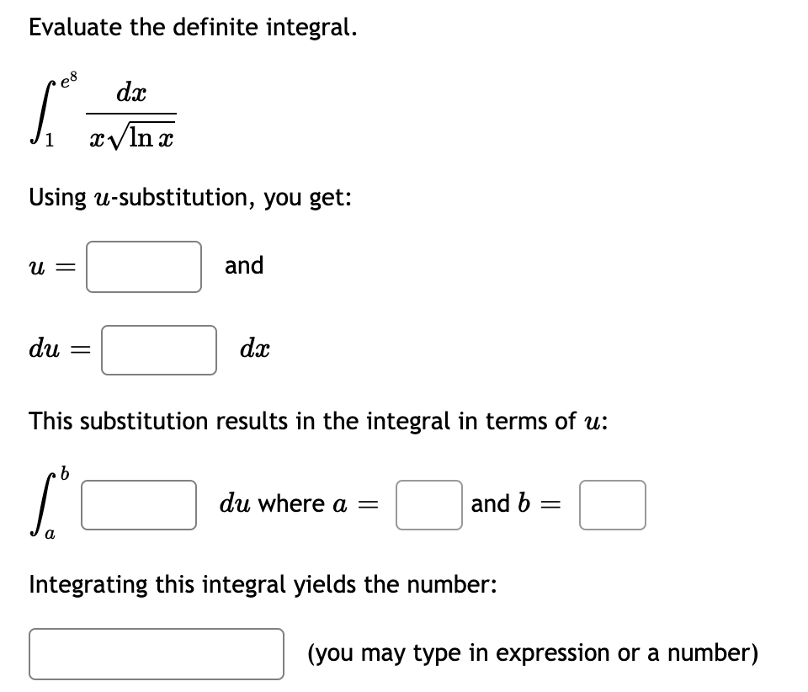Click the hint text about typing an expression
The height and width of the screenshot is (692, 808).
tap(531, 652)
